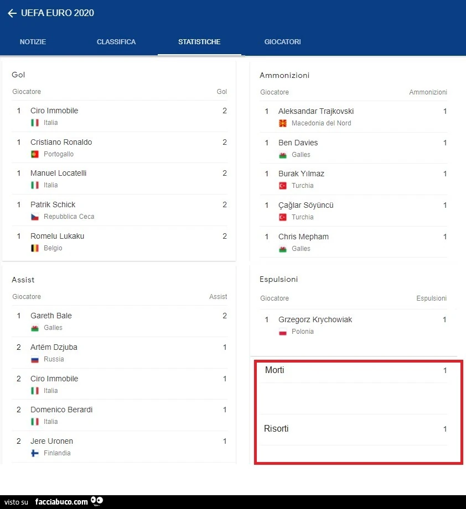Screen dimensions: 466x509
Task: Select Romelu Lukaku player name
Action: point(57,237)
